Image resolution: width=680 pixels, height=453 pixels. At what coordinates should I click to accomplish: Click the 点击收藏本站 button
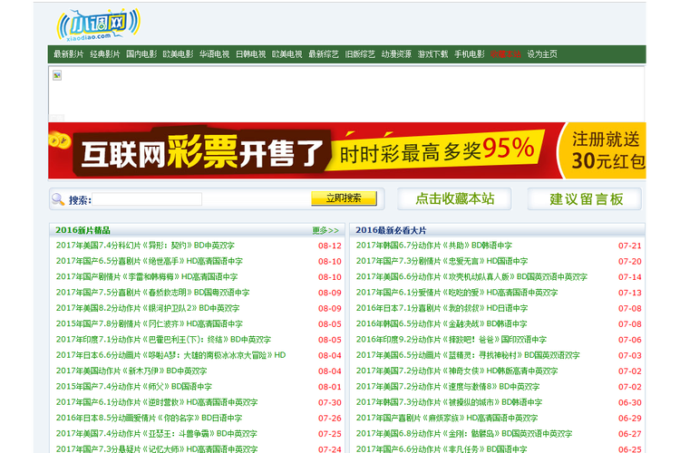coord(454,199)
